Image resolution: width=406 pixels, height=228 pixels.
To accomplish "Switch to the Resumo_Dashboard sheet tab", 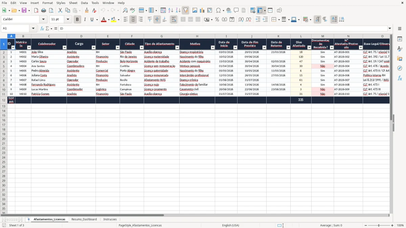I will point(84,219).
